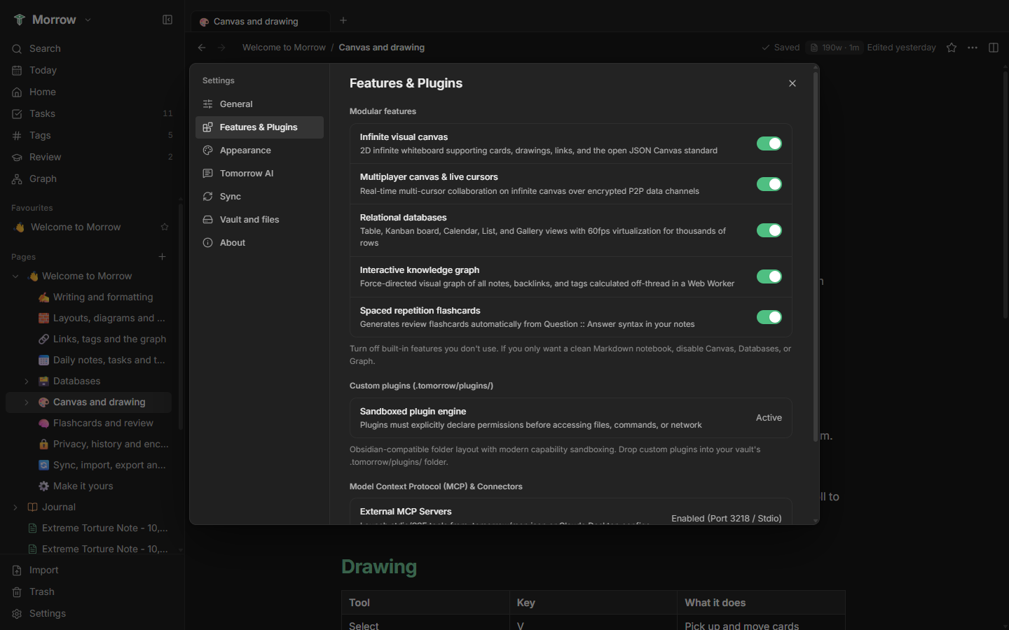Switch to Appearance settings

(x=259, y=150)
